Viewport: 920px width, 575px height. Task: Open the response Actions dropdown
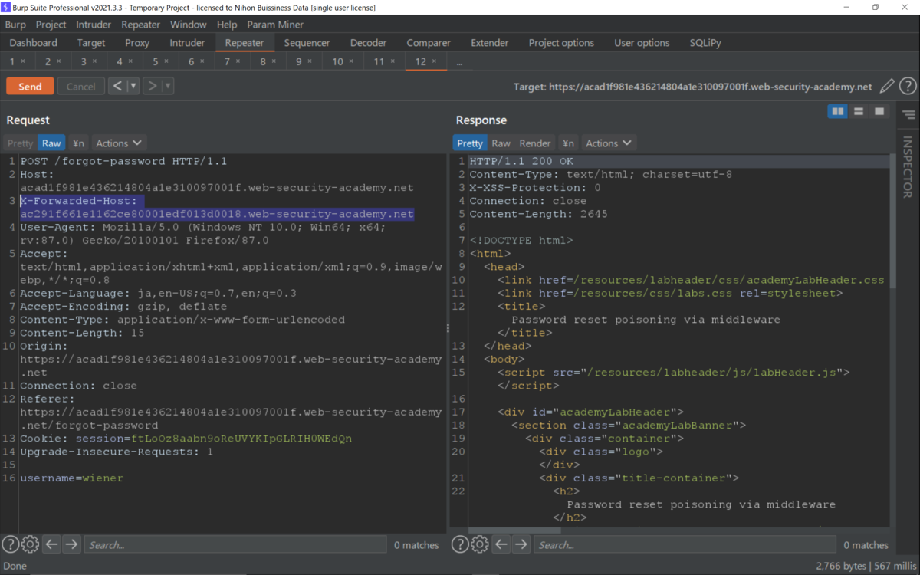[x=609, y=143]
